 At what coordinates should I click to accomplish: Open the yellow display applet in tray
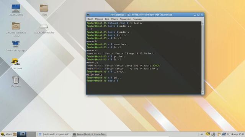click(208, 134)
